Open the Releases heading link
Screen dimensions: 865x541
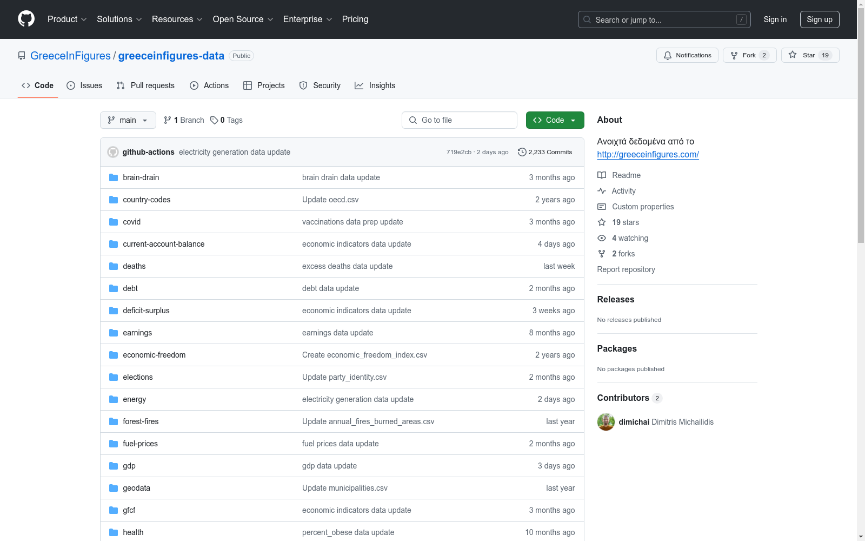[x=616, y=299]
